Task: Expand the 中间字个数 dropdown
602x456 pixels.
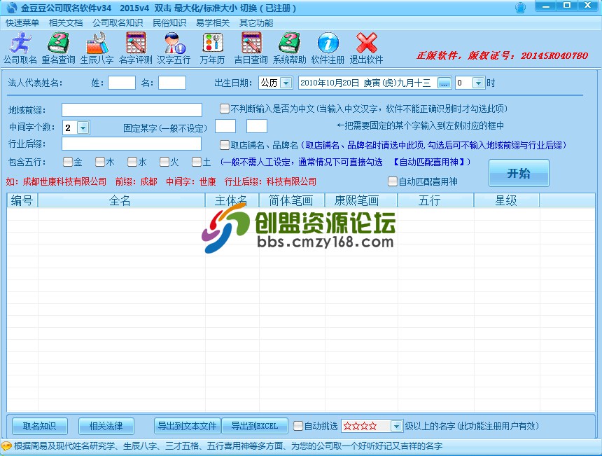Action: pyautogui.click(x=83, y=127)
